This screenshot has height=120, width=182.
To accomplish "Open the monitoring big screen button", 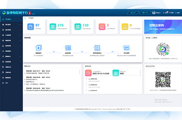I will tap(133, 13).
